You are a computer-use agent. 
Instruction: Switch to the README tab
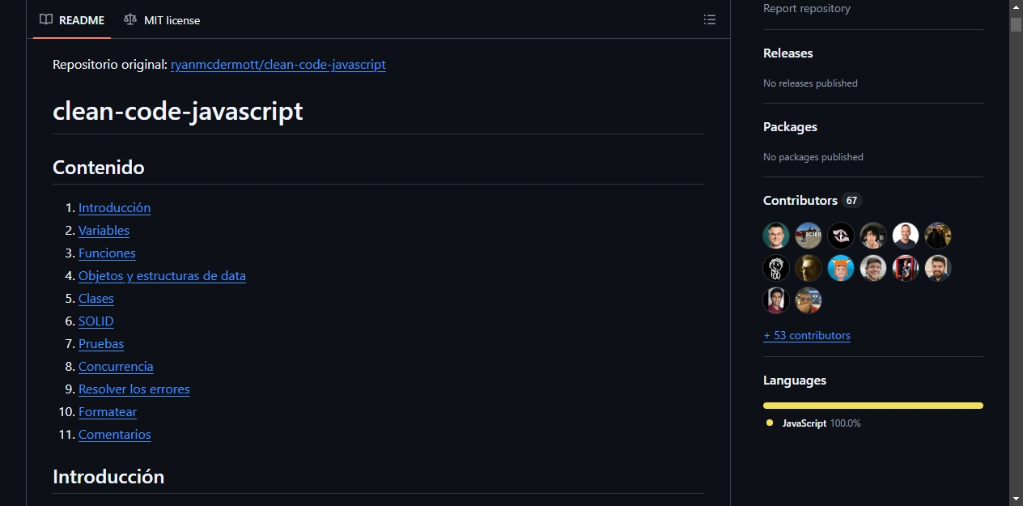tap(72, 19)
